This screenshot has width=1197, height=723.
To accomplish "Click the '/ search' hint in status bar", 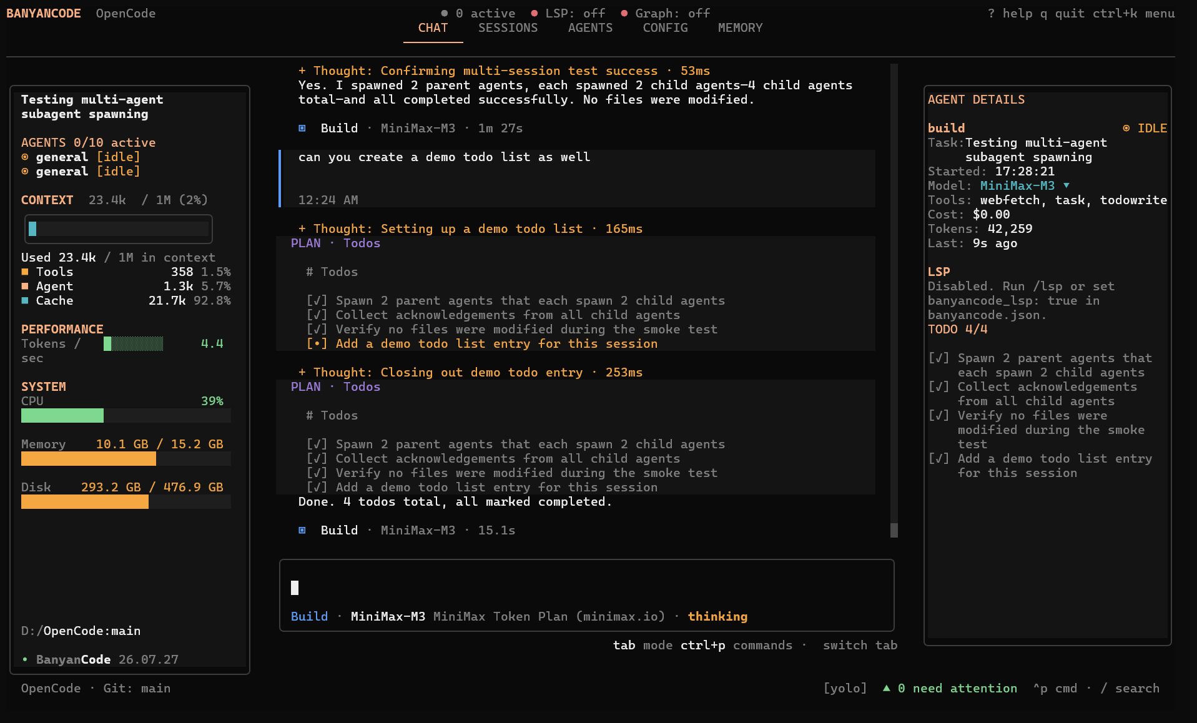I will [1130, 688].
